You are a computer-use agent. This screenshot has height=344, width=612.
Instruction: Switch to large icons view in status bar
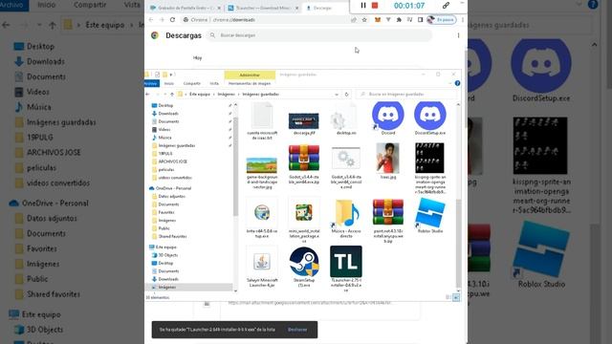456,297
